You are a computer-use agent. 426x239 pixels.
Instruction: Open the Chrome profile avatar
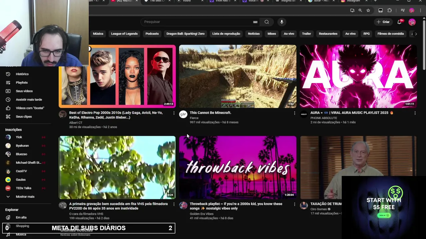click(x=412, y=11)
